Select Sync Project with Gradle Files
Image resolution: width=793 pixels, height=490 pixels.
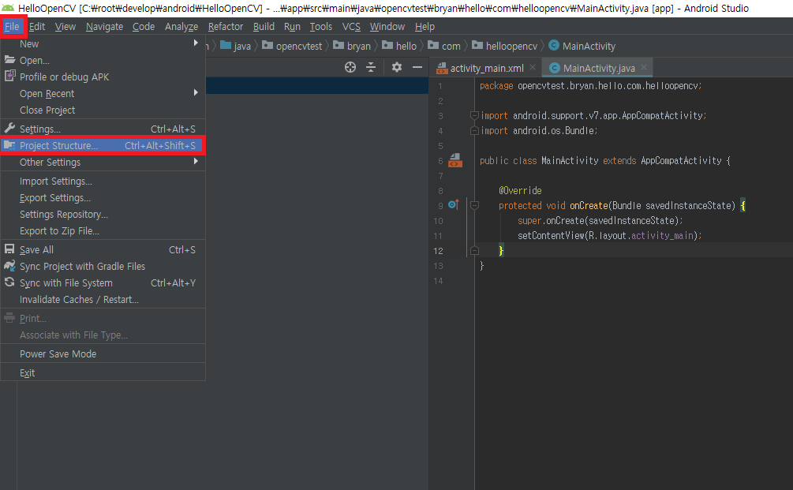point(103,267)
